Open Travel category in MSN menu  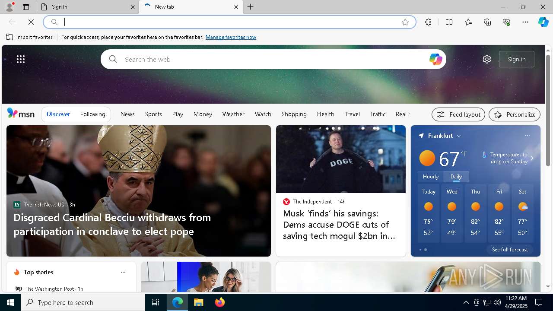click(x=352, y=114)
